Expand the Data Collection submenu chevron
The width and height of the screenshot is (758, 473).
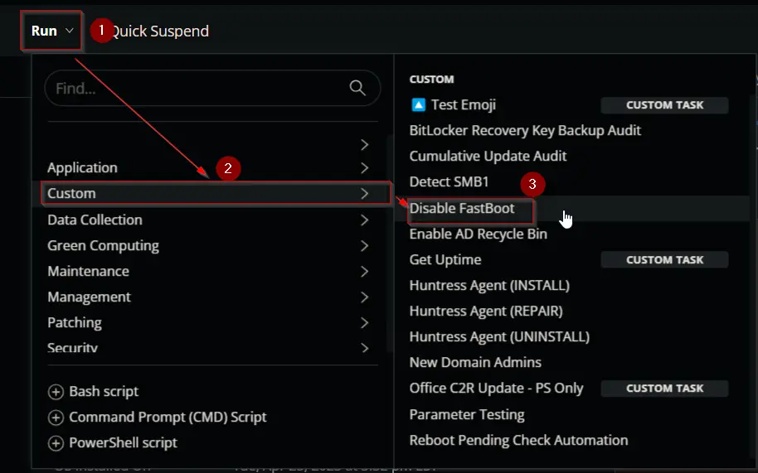point(365,220)
